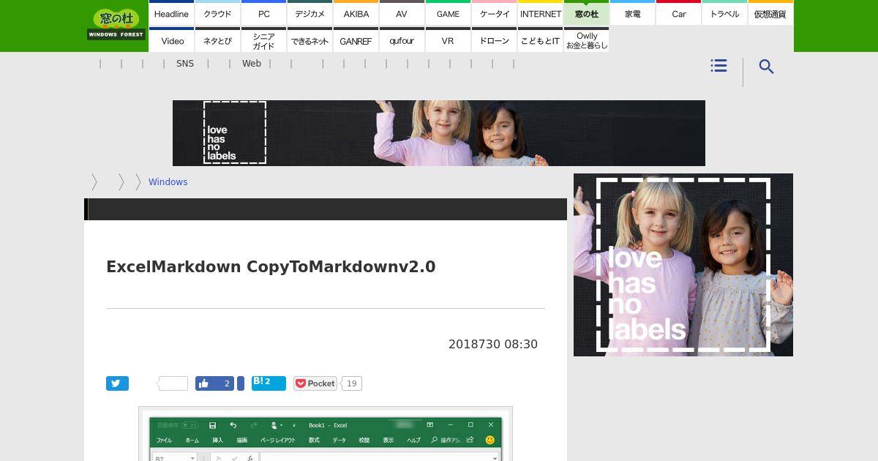This screenshot has width=878, height=461.
Task: Open the ネタとぴ tab
Action: click(x=217, y=40)
